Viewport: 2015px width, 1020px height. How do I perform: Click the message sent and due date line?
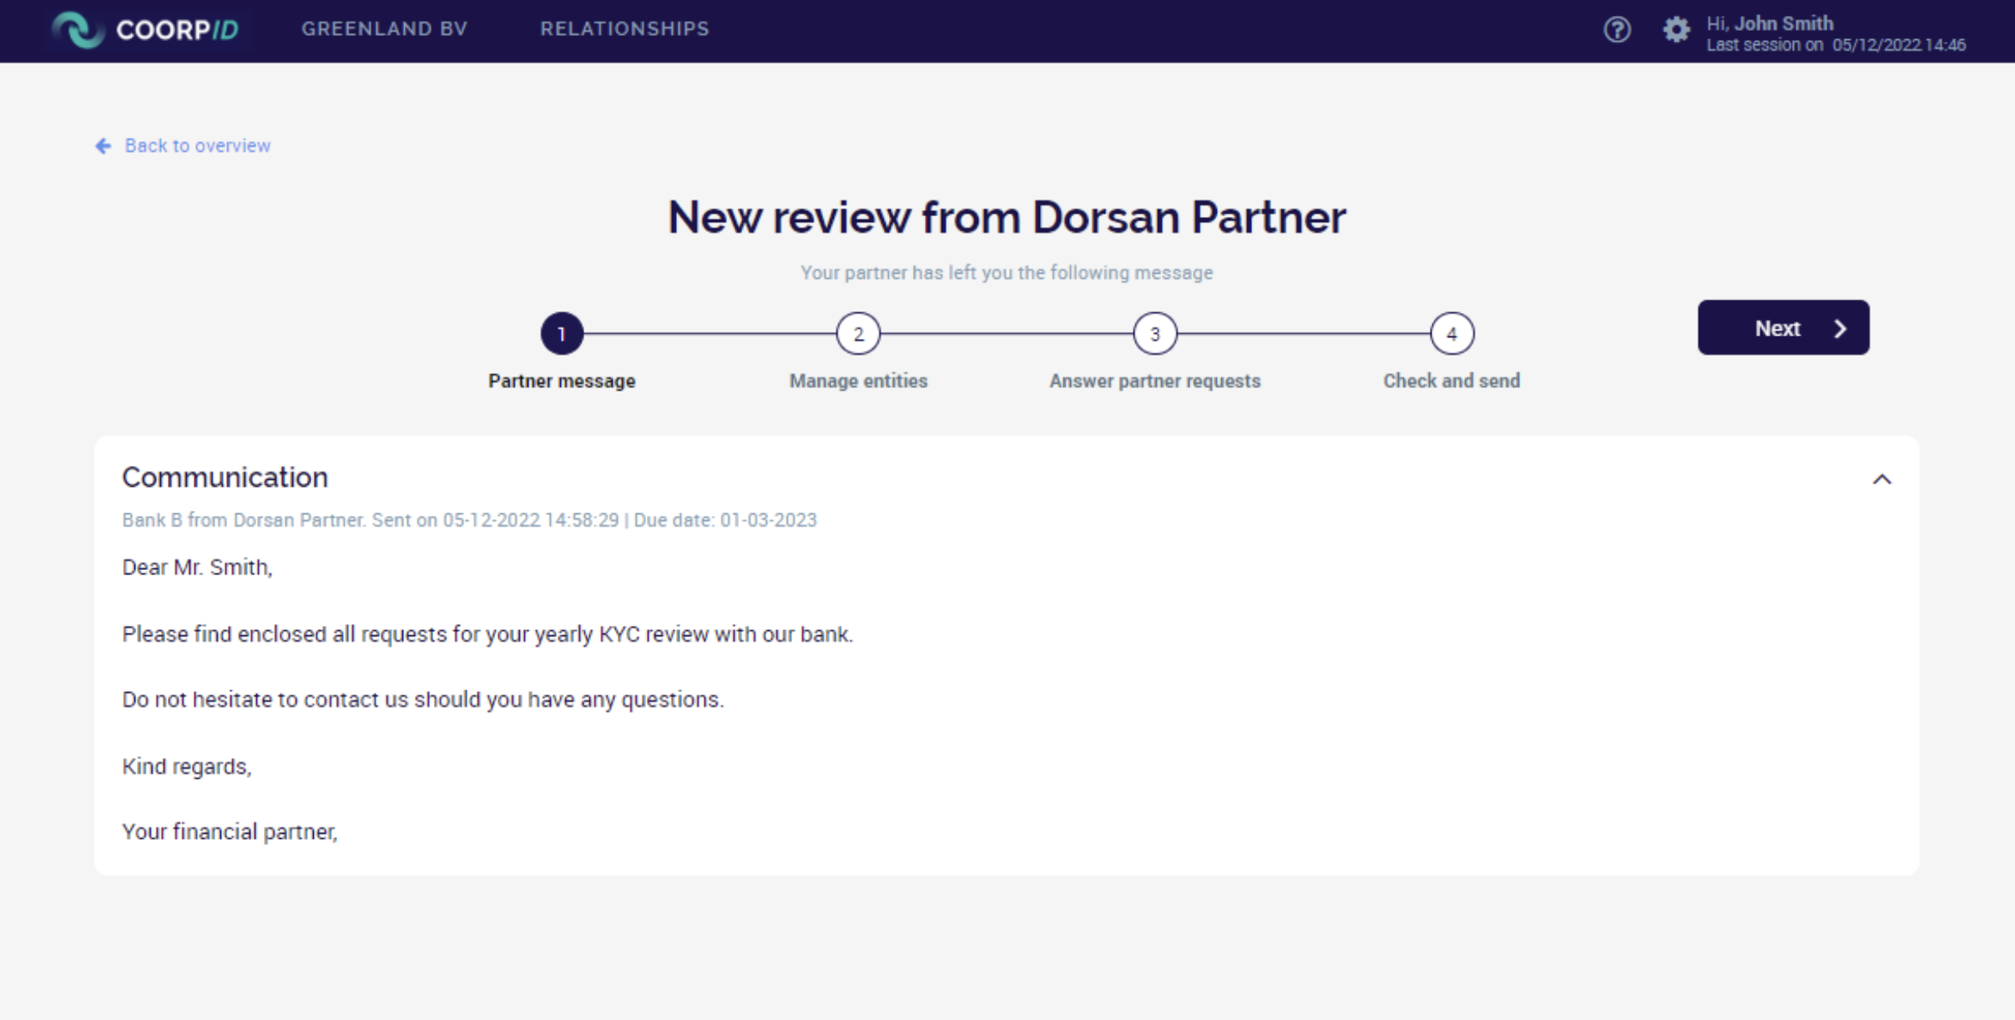tap(469, 520)
